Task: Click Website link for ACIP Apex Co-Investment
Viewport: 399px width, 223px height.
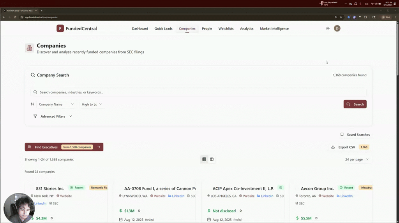Action: 247,196
